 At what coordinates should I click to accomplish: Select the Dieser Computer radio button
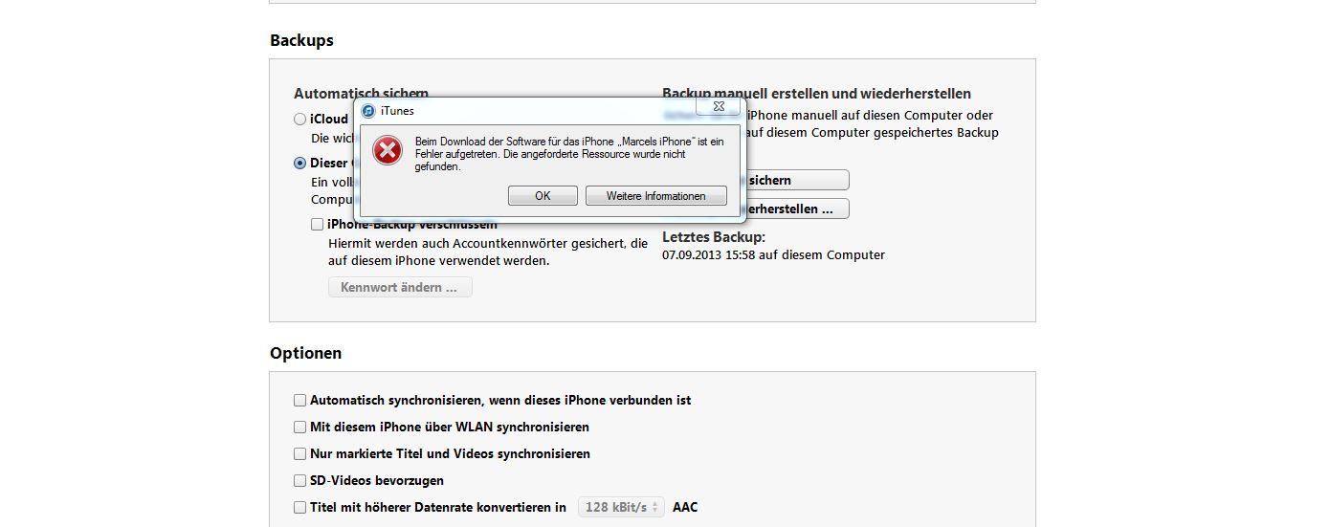coord(300,164)
